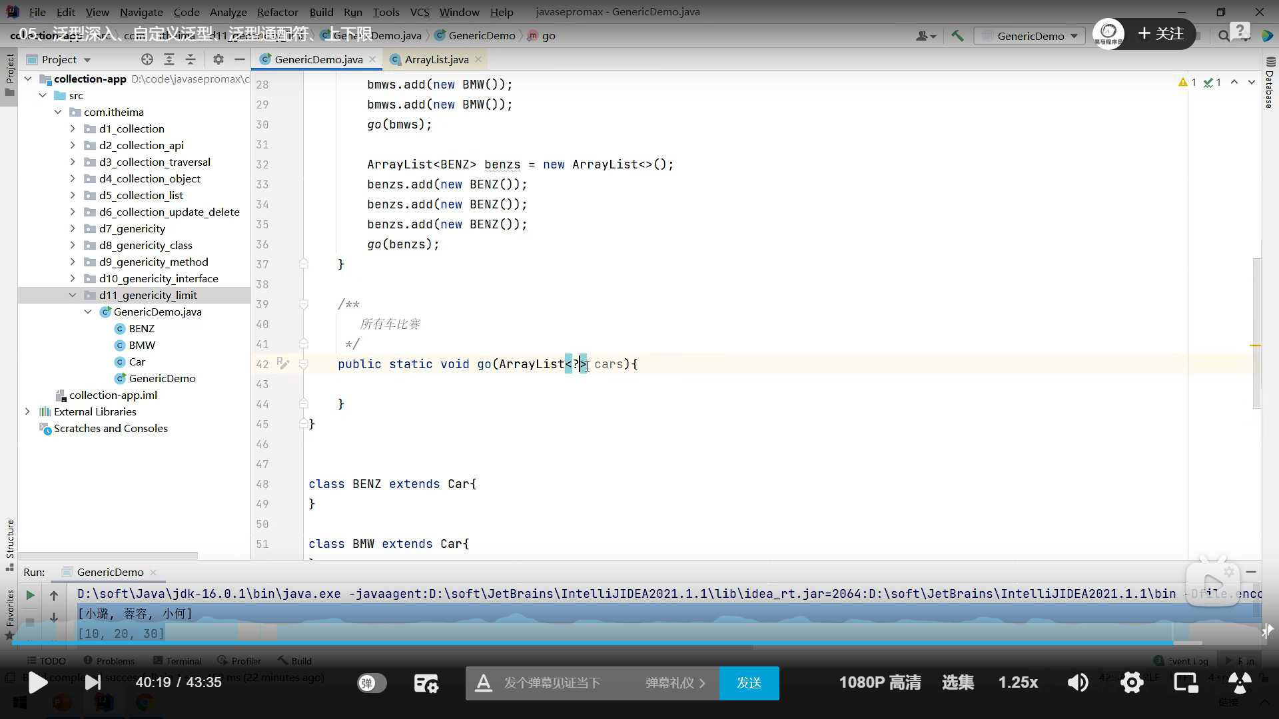The height and width of the screenshot is (719, 1279).
Task: Toggle fold marker at line 42
Action: pyautogui.click(x=304, y=364)
